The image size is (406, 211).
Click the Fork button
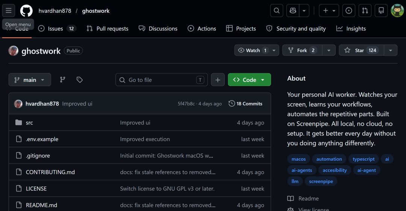[x=302, y=50]
